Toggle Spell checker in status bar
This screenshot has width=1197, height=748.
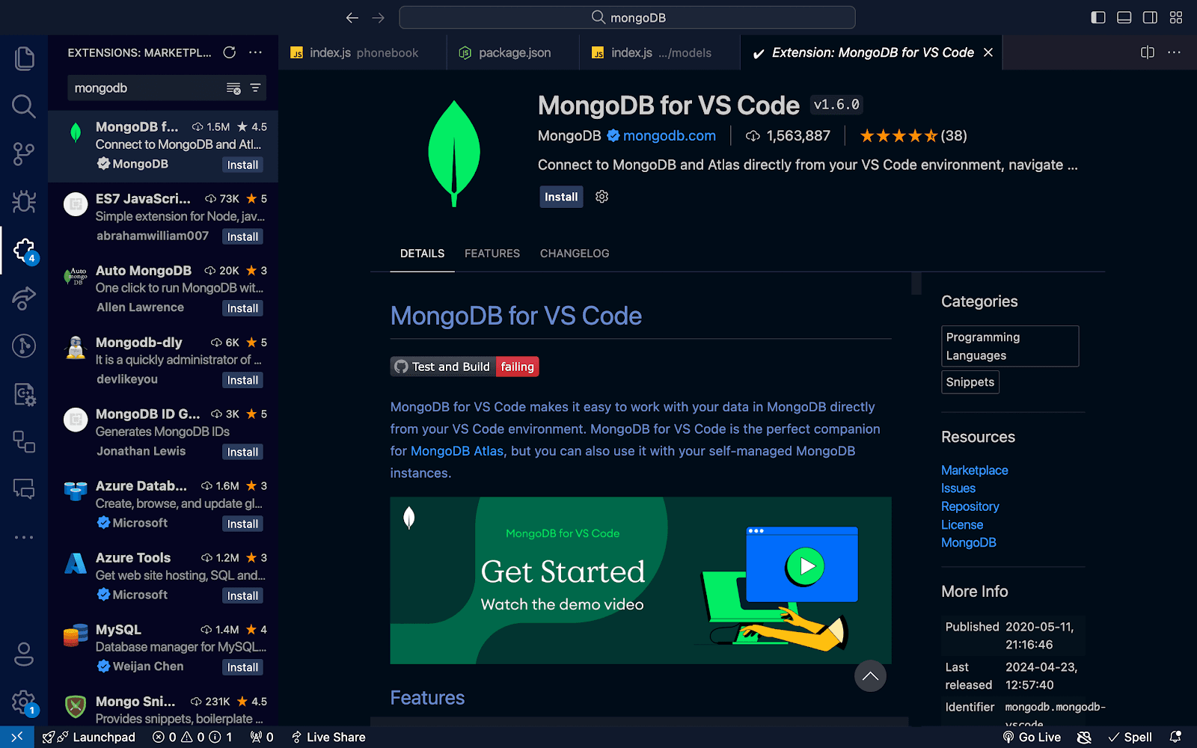[x=1130, y=737]
